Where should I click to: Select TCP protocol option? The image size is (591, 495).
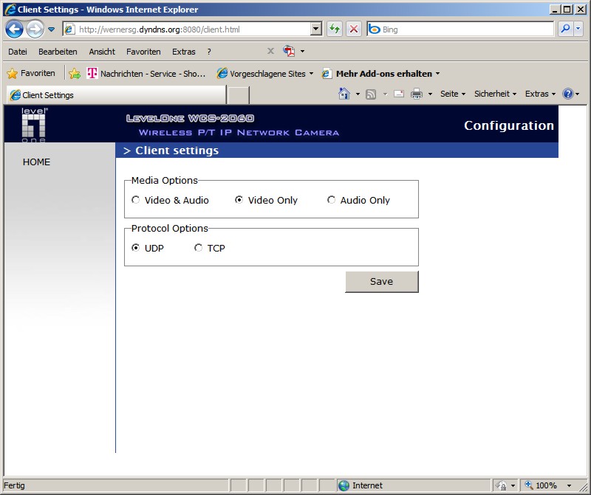click(x=198, y=248)
